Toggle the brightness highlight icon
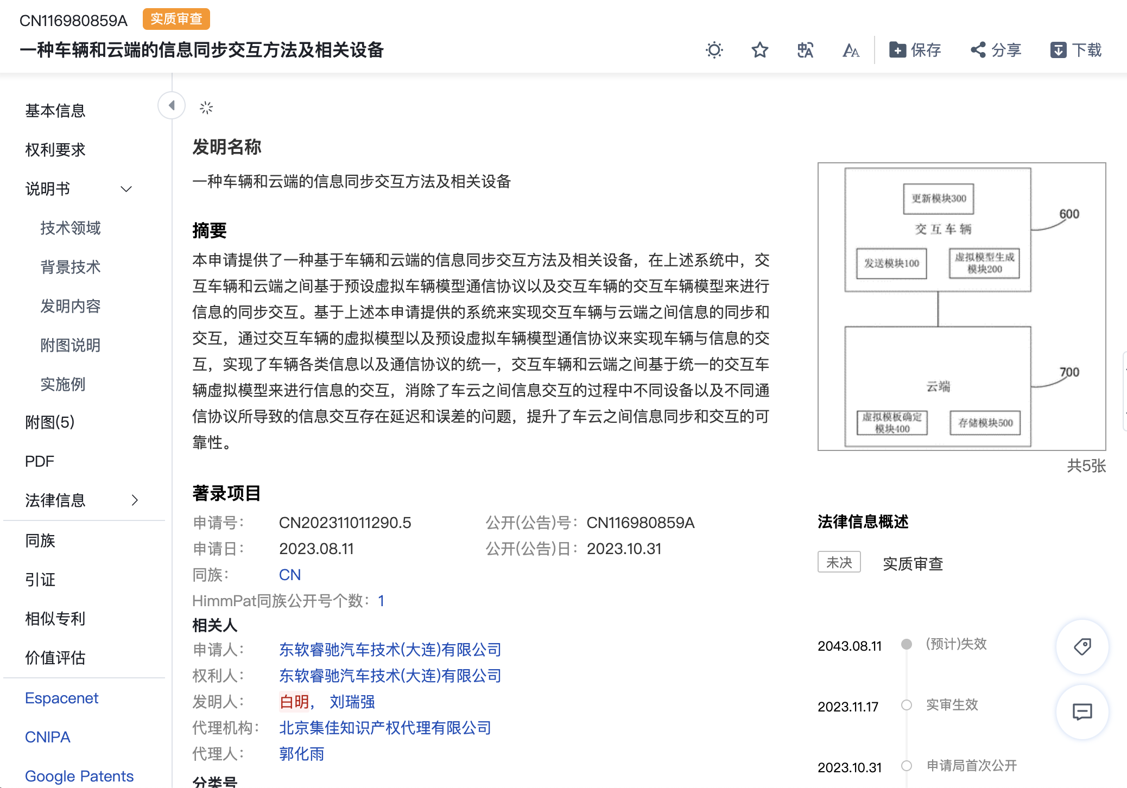The height and width of the screenshot is (788, 1127). 714,50
